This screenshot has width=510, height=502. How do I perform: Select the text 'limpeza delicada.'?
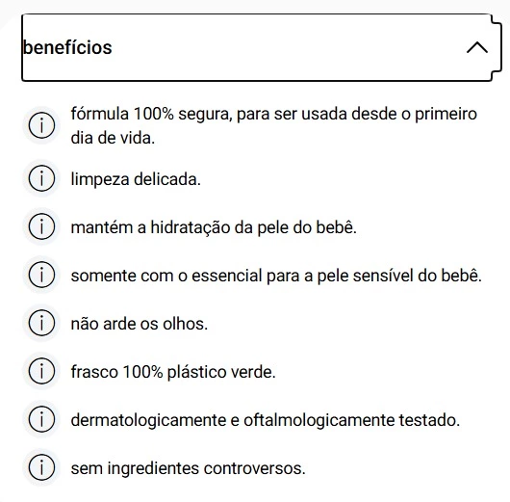point(136,179)
